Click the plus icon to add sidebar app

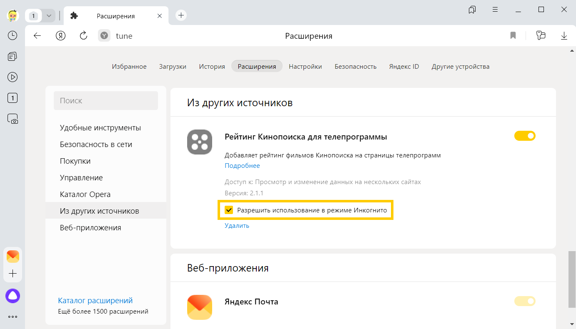coord(13,274)
